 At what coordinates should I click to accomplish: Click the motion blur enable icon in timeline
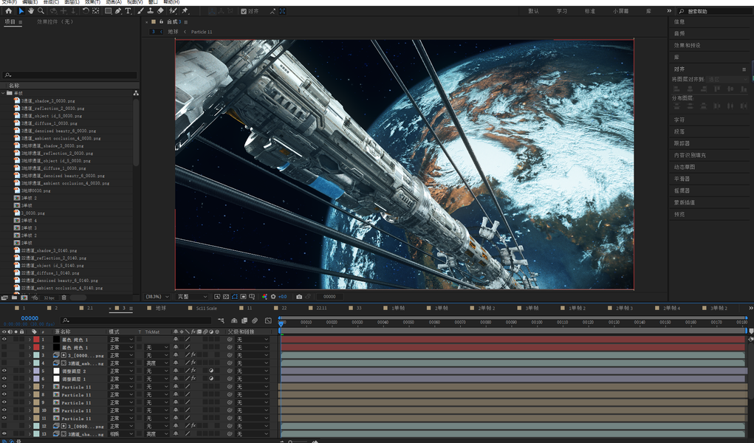[254, 320]
